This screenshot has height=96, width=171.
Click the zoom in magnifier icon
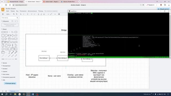pos(14,14)
